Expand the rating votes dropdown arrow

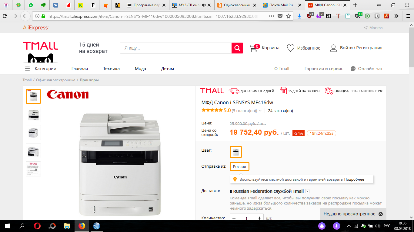click(x=260, y=111)
